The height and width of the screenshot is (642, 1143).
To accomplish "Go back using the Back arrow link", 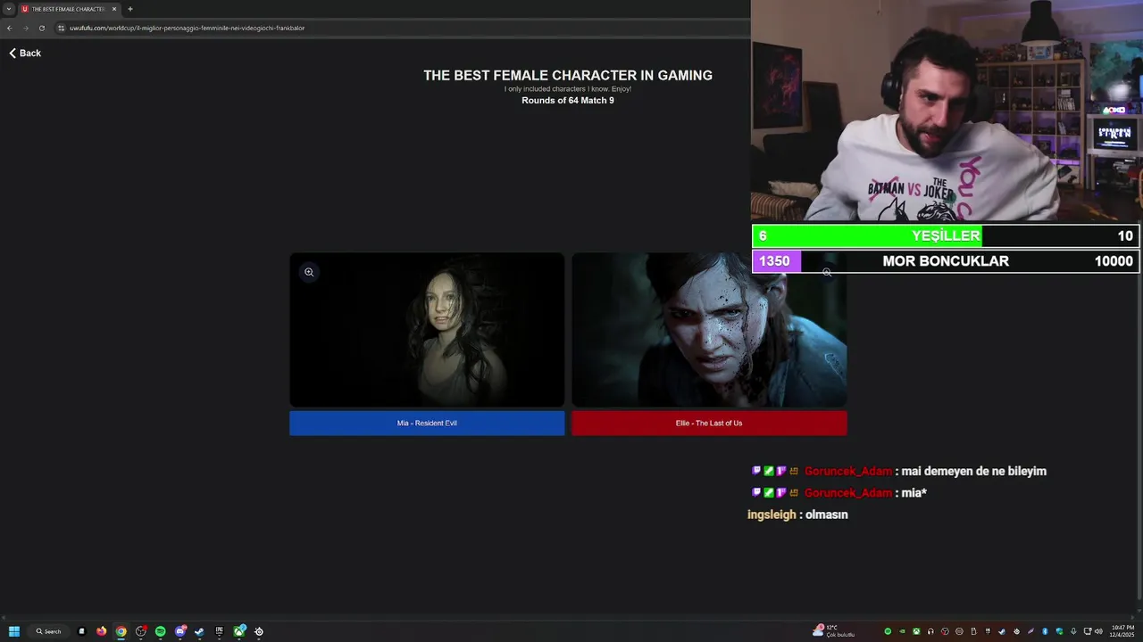I will click(x=25, y=53).
